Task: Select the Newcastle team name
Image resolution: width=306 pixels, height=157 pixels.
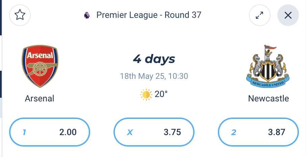Action: [x=268, y=99]
